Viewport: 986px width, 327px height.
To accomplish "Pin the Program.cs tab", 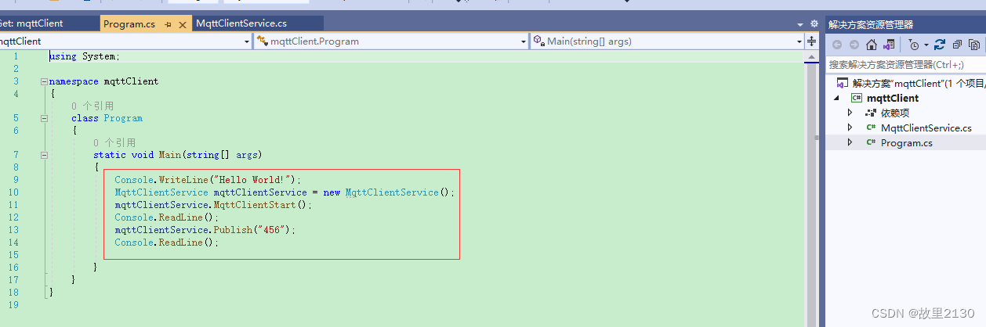I will click(x=169, y=24).
